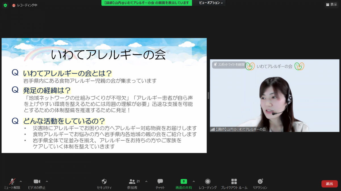Click the divider handle between slide and video
Image resolution: width=341 pixels, height=191 pixels.
coord(208,96)
